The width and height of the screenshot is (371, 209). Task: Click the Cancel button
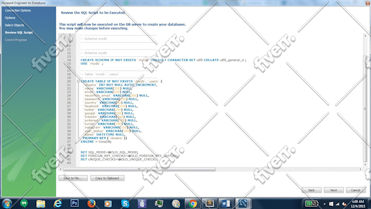[x=356, y=190]
